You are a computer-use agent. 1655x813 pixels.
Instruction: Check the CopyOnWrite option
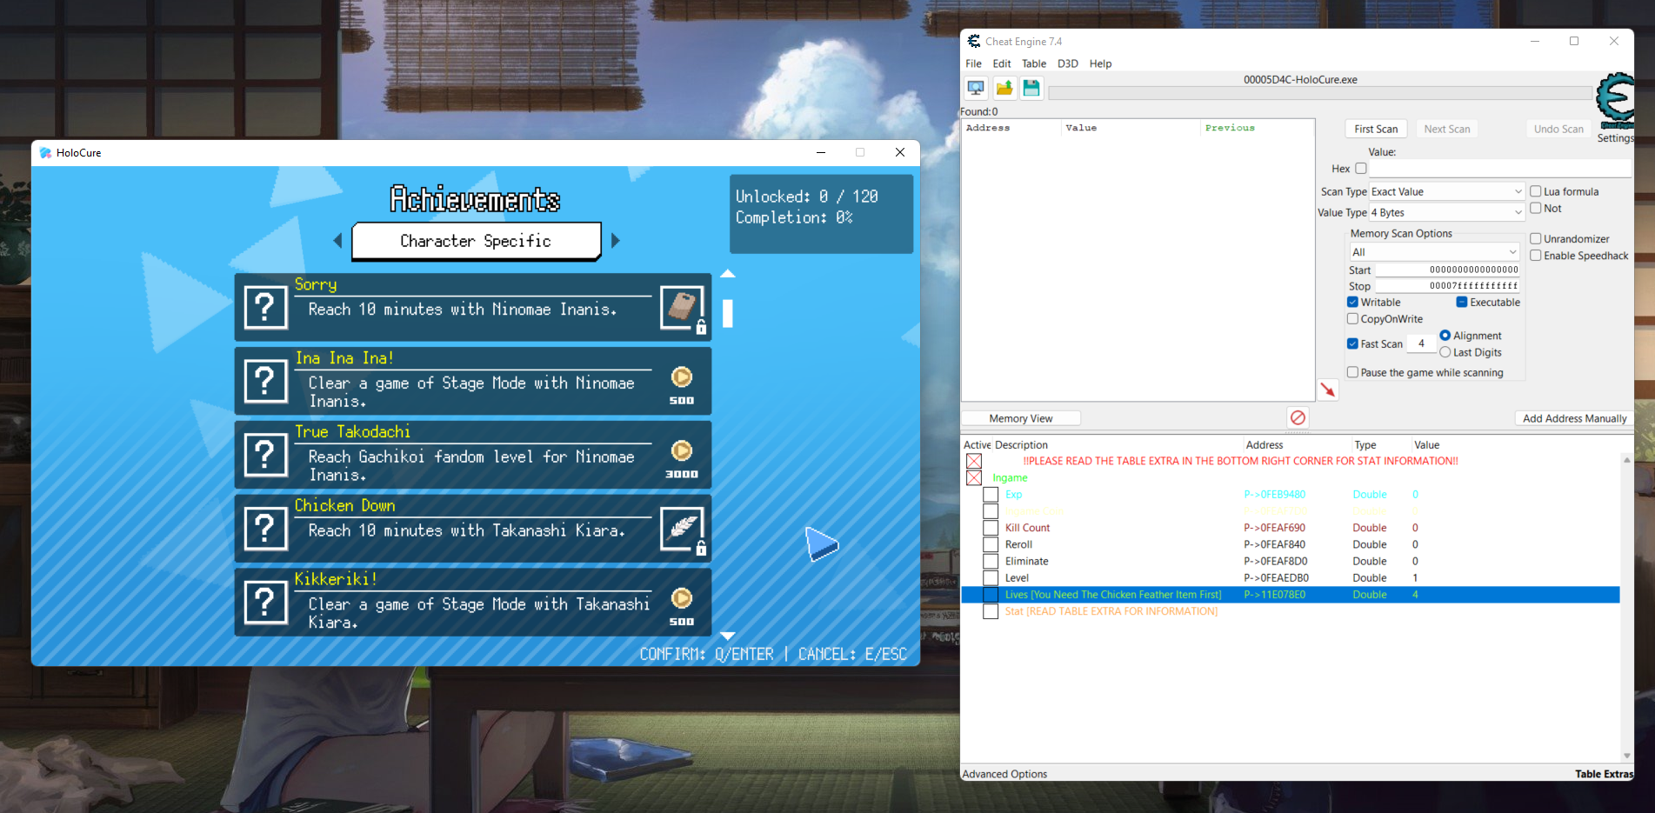click(1352, 318)
